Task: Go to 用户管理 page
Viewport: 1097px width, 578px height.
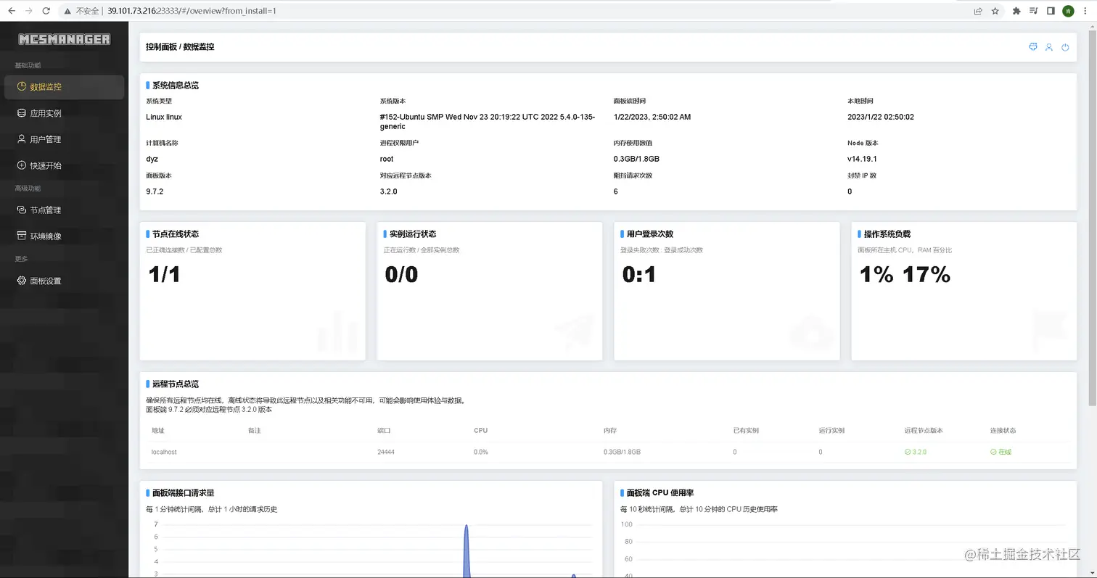Action: point(64,139)
